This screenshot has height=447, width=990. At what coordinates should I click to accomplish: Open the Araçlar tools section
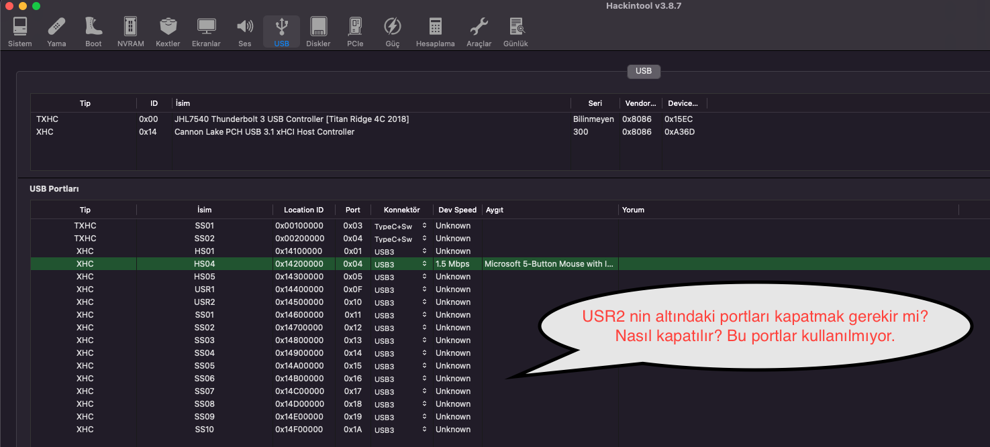[x=479, y=31]
